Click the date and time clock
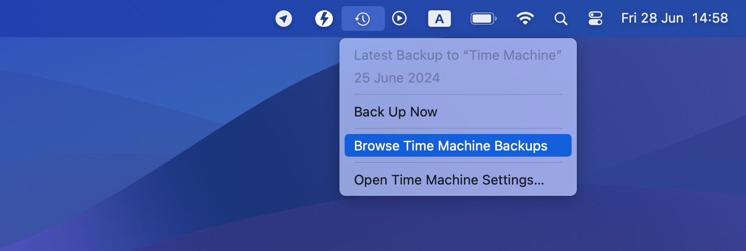The width and height of the screenshot is (746, 251). click(x=674, y=19)
